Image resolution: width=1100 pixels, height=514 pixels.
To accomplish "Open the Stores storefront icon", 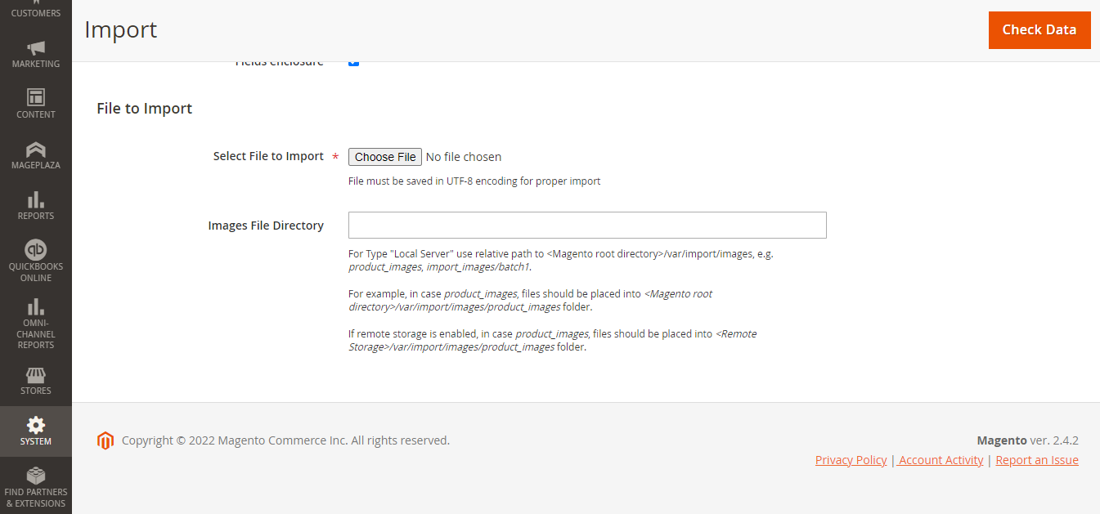I will [x=35, y=377].
